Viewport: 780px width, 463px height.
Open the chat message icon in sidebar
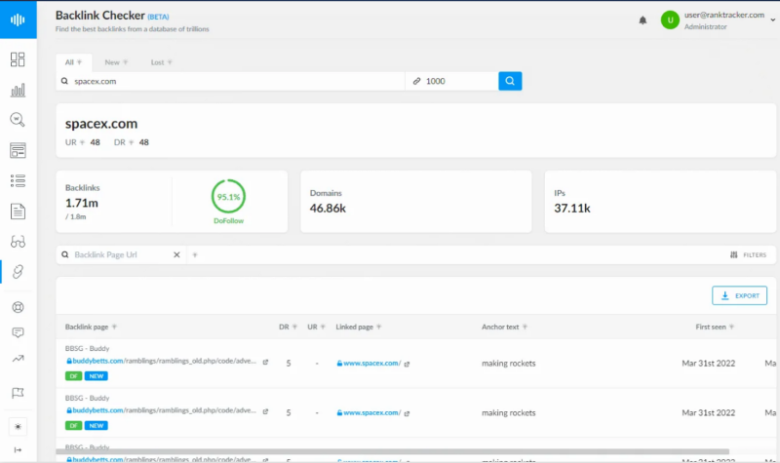coord(18,332)
